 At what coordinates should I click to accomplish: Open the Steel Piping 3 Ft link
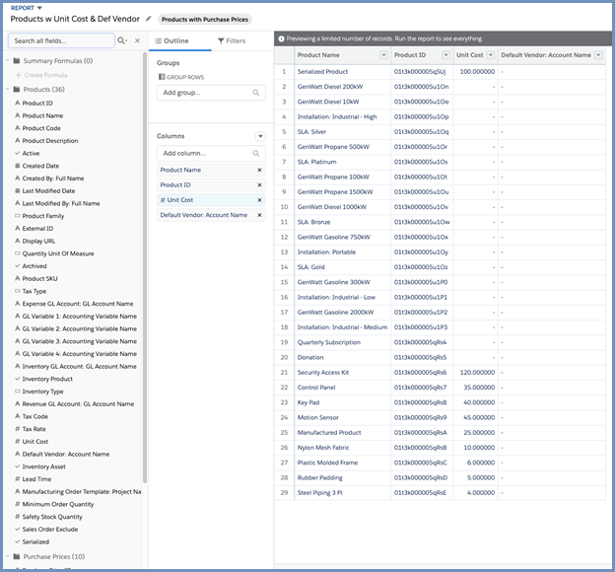click(319, 493)
